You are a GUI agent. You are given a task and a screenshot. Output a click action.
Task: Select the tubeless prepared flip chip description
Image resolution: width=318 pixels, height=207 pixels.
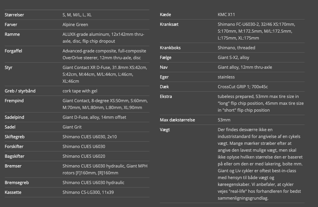coord(261,103)
